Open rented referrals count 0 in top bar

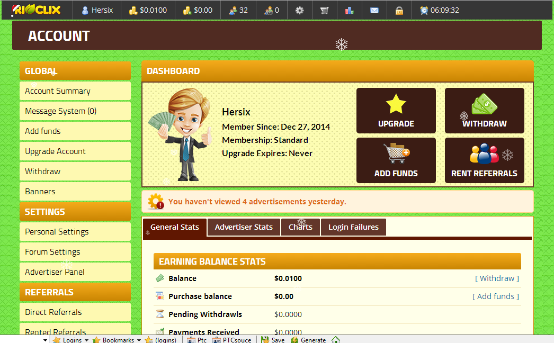(272, 10)
